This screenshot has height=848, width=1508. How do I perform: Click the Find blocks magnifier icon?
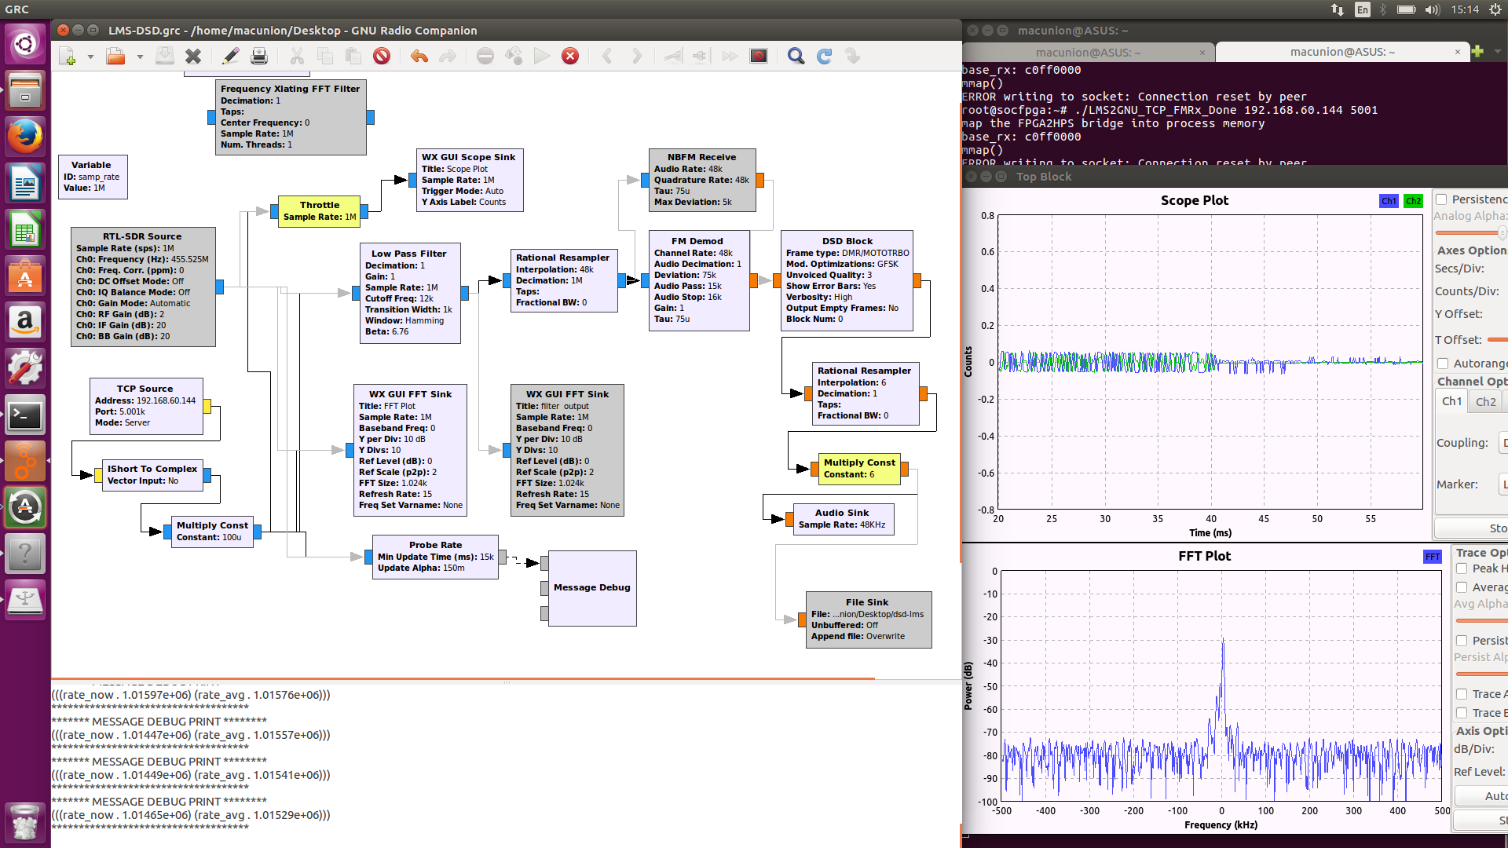(x=796, y=57)
